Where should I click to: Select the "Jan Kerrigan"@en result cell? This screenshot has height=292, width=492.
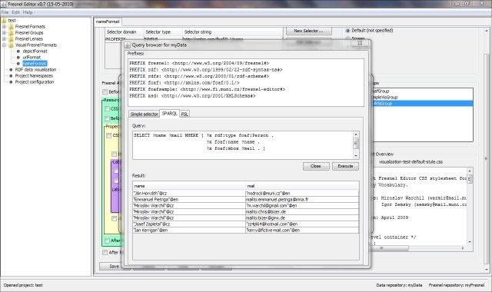tap(189, 231)
